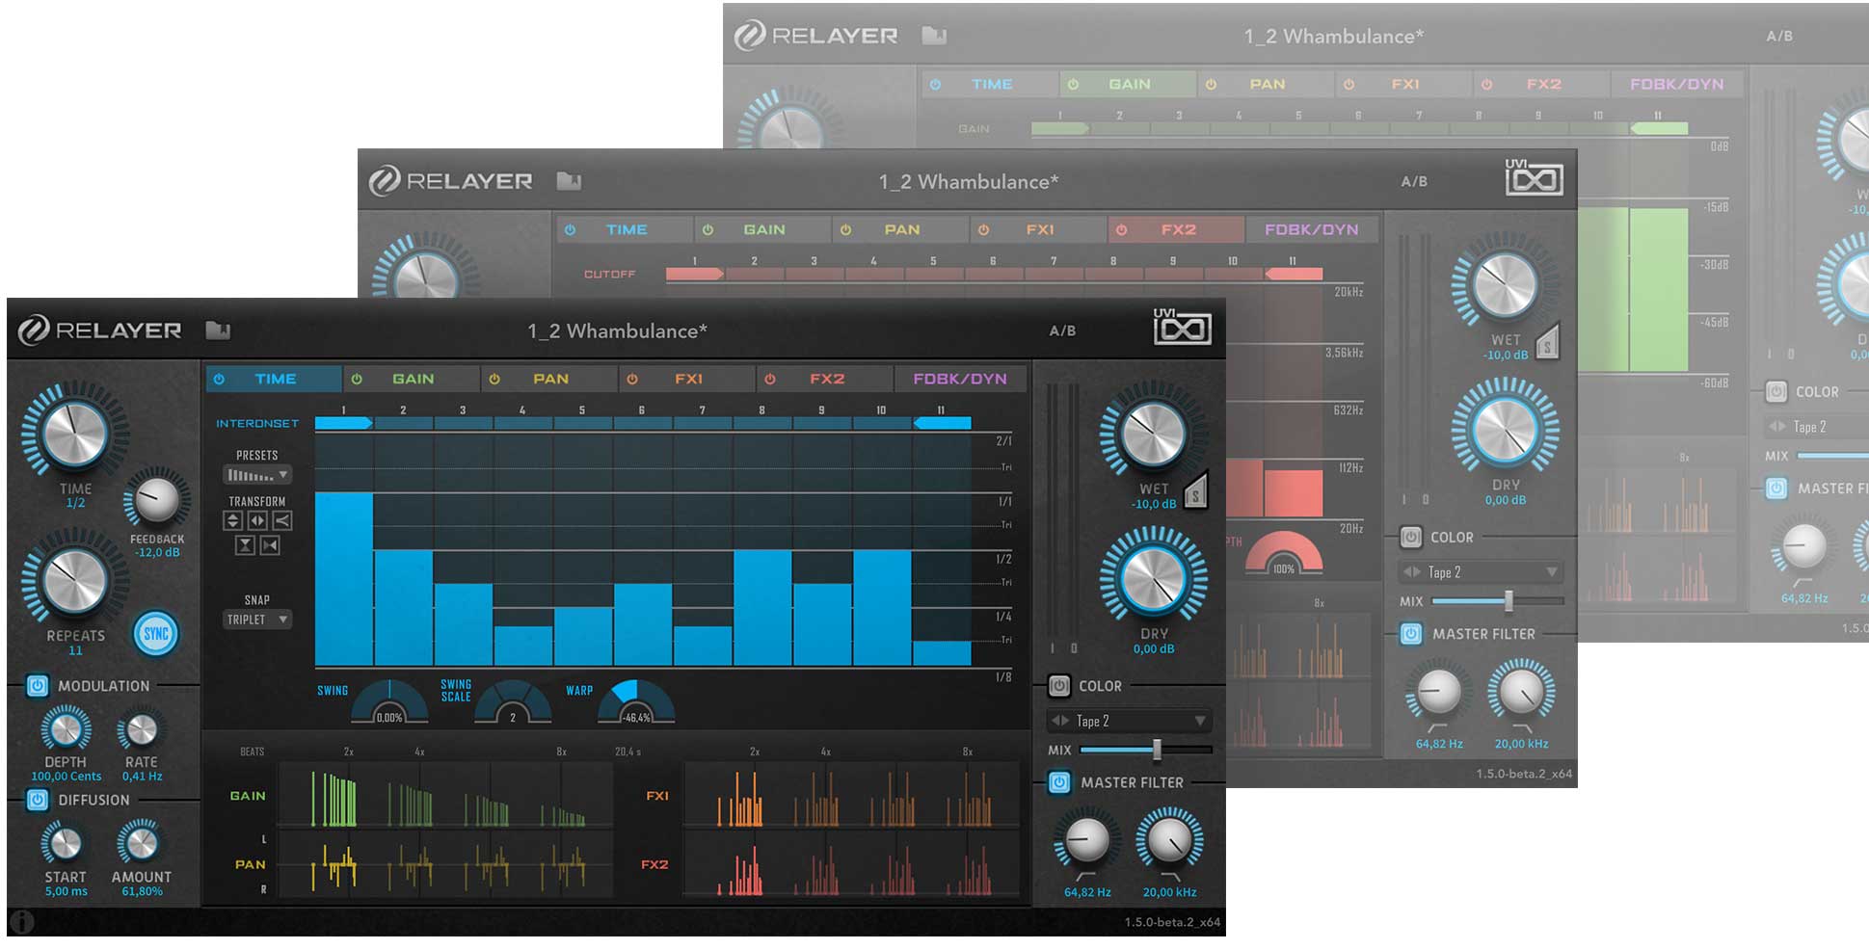
Task: Open Tape 2 color dropdown in front window
Action: [x=1129, y=721]
